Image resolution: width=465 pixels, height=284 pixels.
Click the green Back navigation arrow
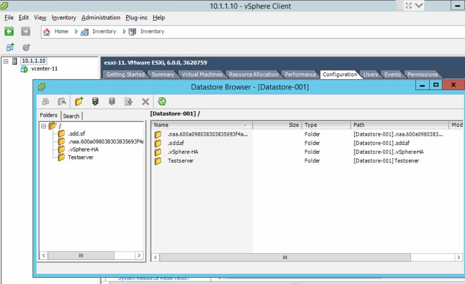(9, 31)
